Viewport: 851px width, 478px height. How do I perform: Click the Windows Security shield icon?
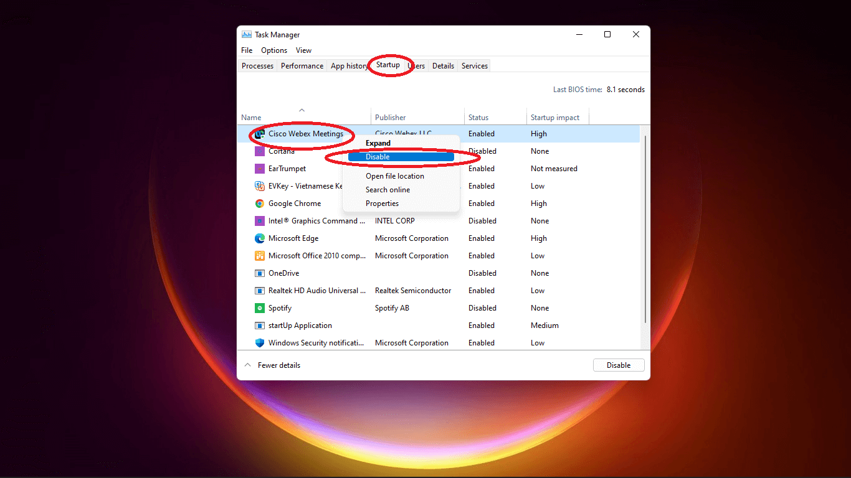coord(260,343)
